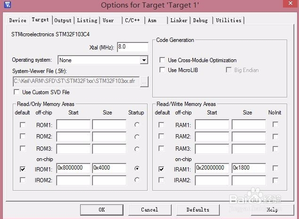The width and height of the screenshot is (299, 219).
Task: Click the System-Viewer File path field
Action: coord(76,81)
